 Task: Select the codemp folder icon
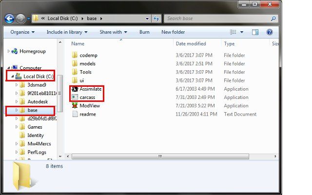tap(75, 55)
